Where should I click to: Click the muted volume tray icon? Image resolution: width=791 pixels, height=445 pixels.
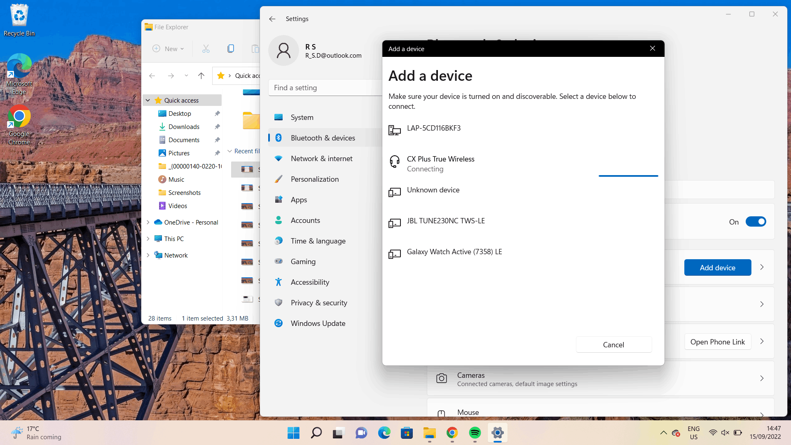725,433
